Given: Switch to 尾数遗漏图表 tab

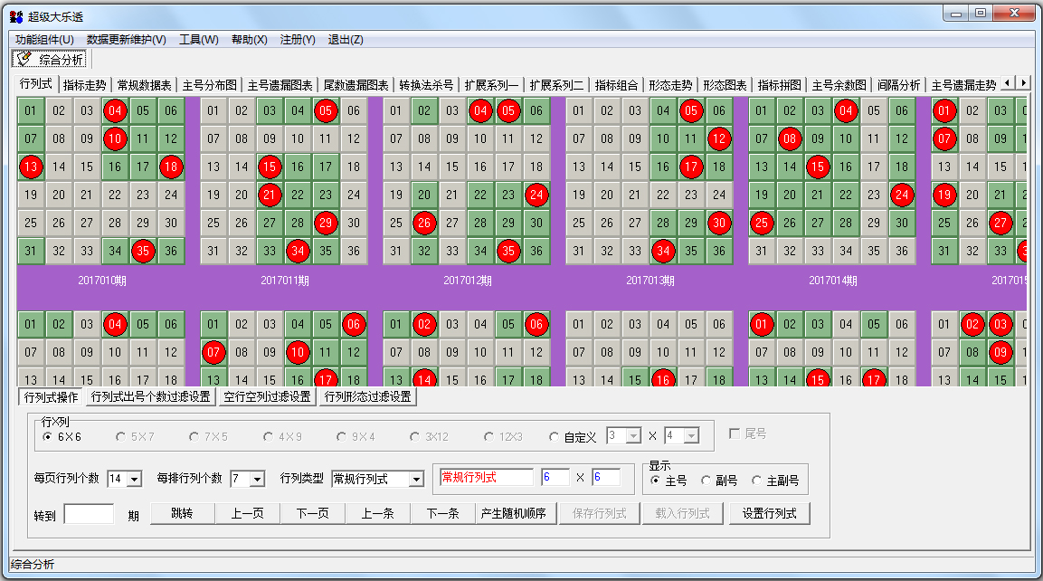Looking at the screenshot, I should click(x=356, y=85).
